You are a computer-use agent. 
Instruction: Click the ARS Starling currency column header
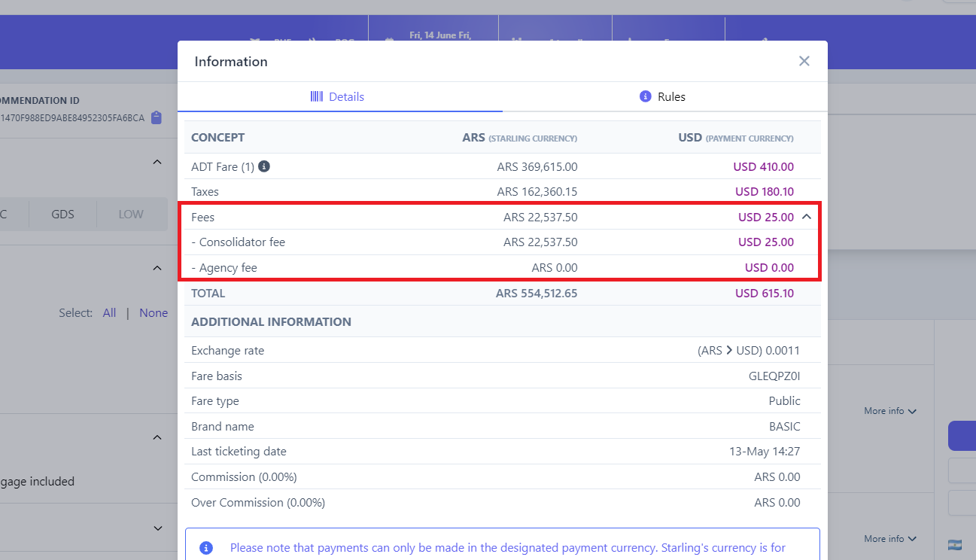(519, 138)
